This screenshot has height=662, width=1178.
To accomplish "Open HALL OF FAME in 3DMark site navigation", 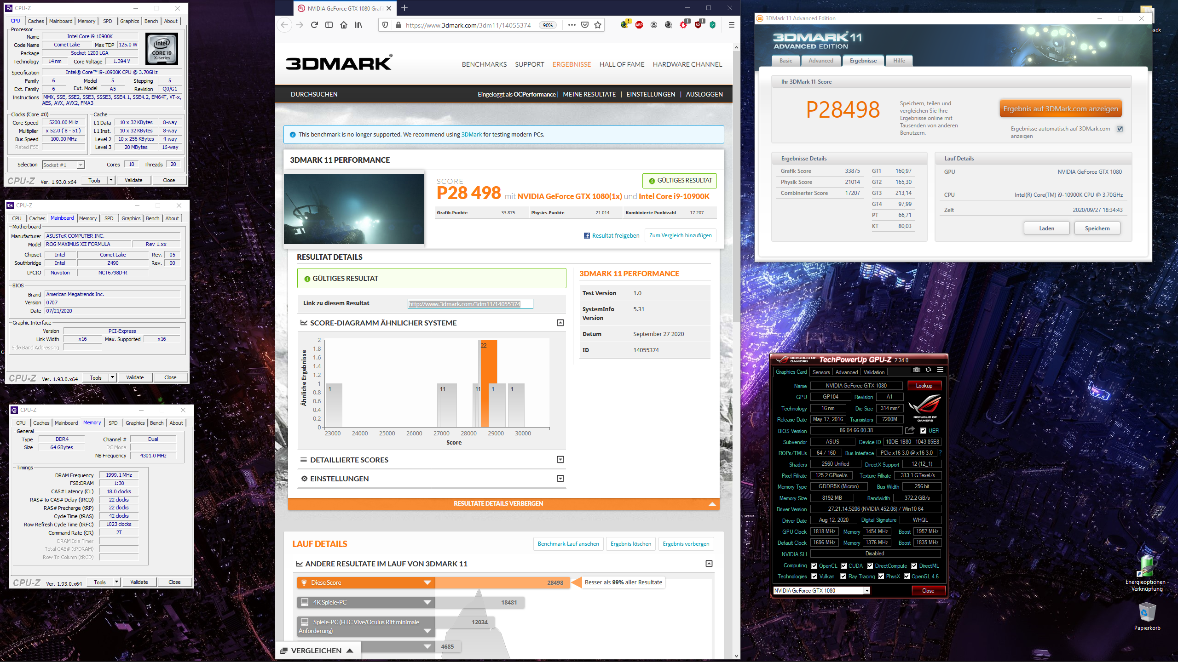I will (x=622, y=64).
